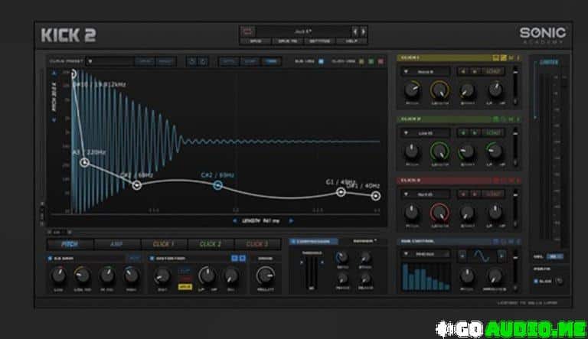
Task: Click the second blue Distortion header button
Action: point(242,259)
